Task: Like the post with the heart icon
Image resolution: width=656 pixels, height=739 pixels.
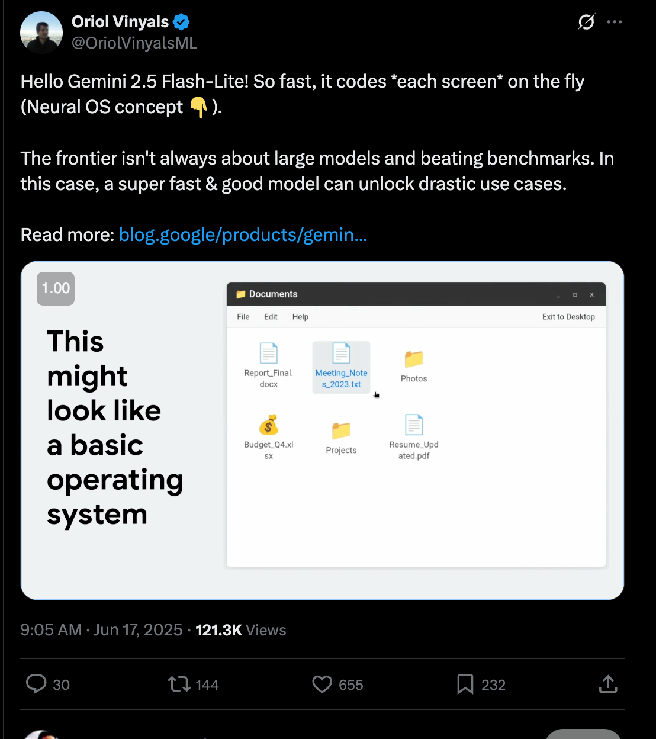Action: pyautogui.click(x=322, y=685)
